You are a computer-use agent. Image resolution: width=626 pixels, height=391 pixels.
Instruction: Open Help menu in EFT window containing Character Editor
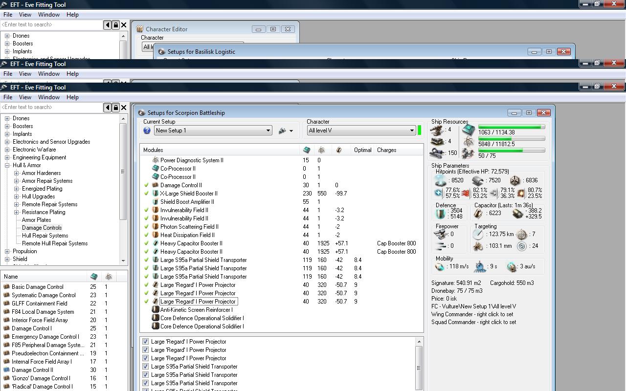pyautogui.click(x=72, y=15)
